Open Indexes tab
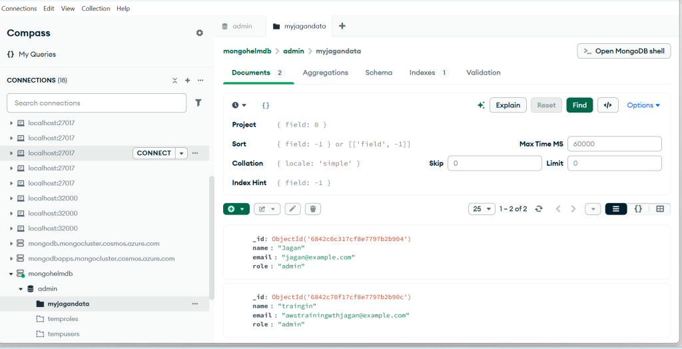Viewport: 682px width, 349px height. pos(429,73)
